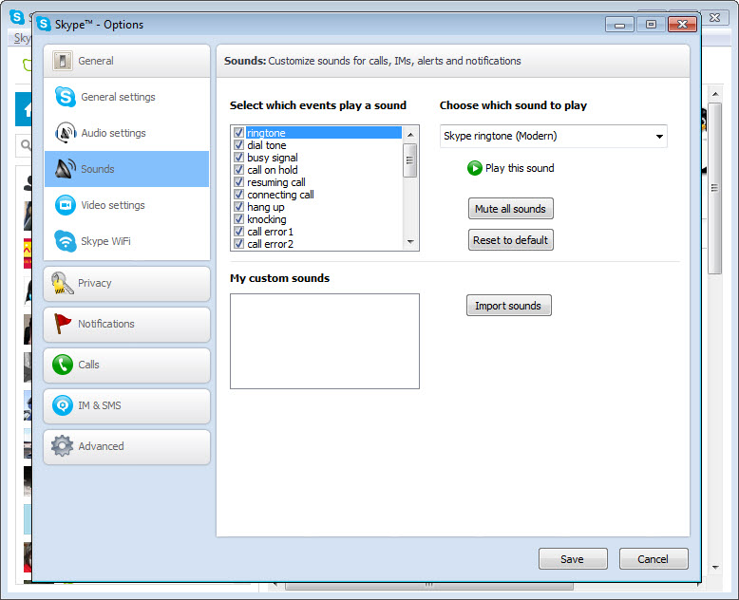Click inside the My custom sounds list box

click(x=325, y=342)
